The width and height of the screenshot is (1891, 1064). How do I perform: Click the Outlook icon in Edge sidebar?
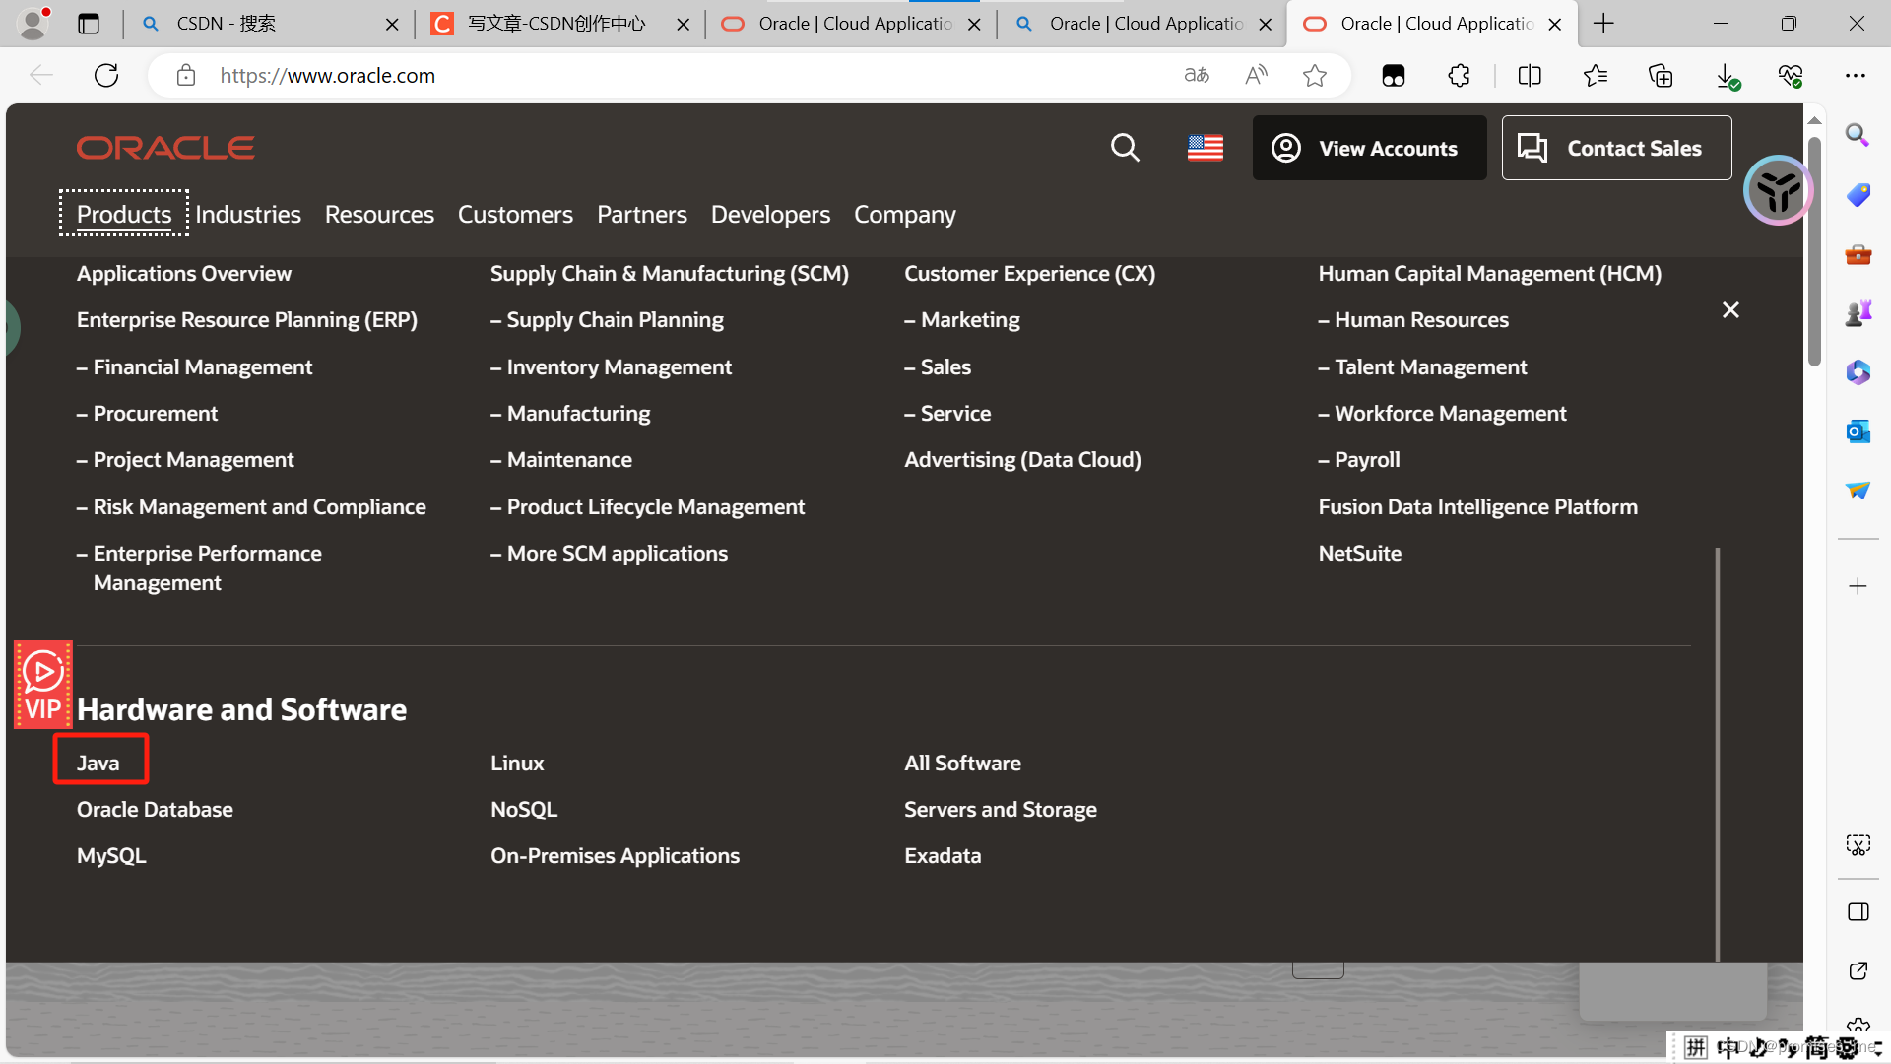click(1858, 432)
